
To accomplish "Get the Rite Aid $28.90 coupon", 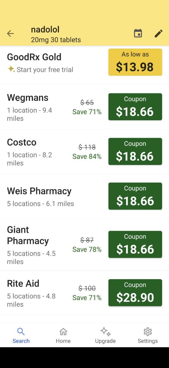I will coord(135,292).
